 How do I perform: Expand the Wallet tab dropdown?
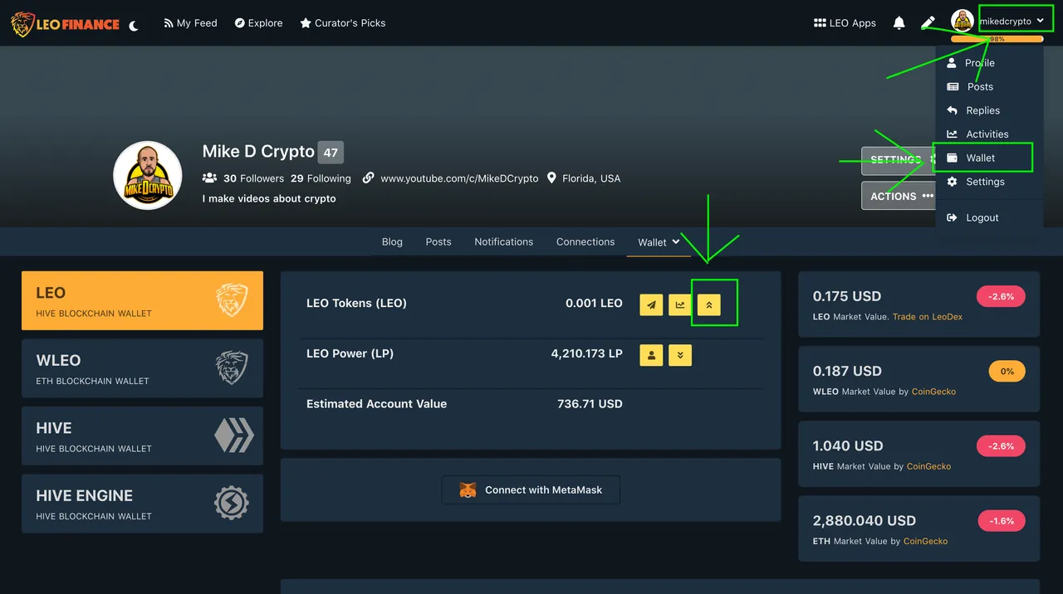(659, 242)
